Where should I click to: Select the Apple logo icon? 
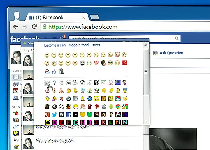(x=104, y=107)
